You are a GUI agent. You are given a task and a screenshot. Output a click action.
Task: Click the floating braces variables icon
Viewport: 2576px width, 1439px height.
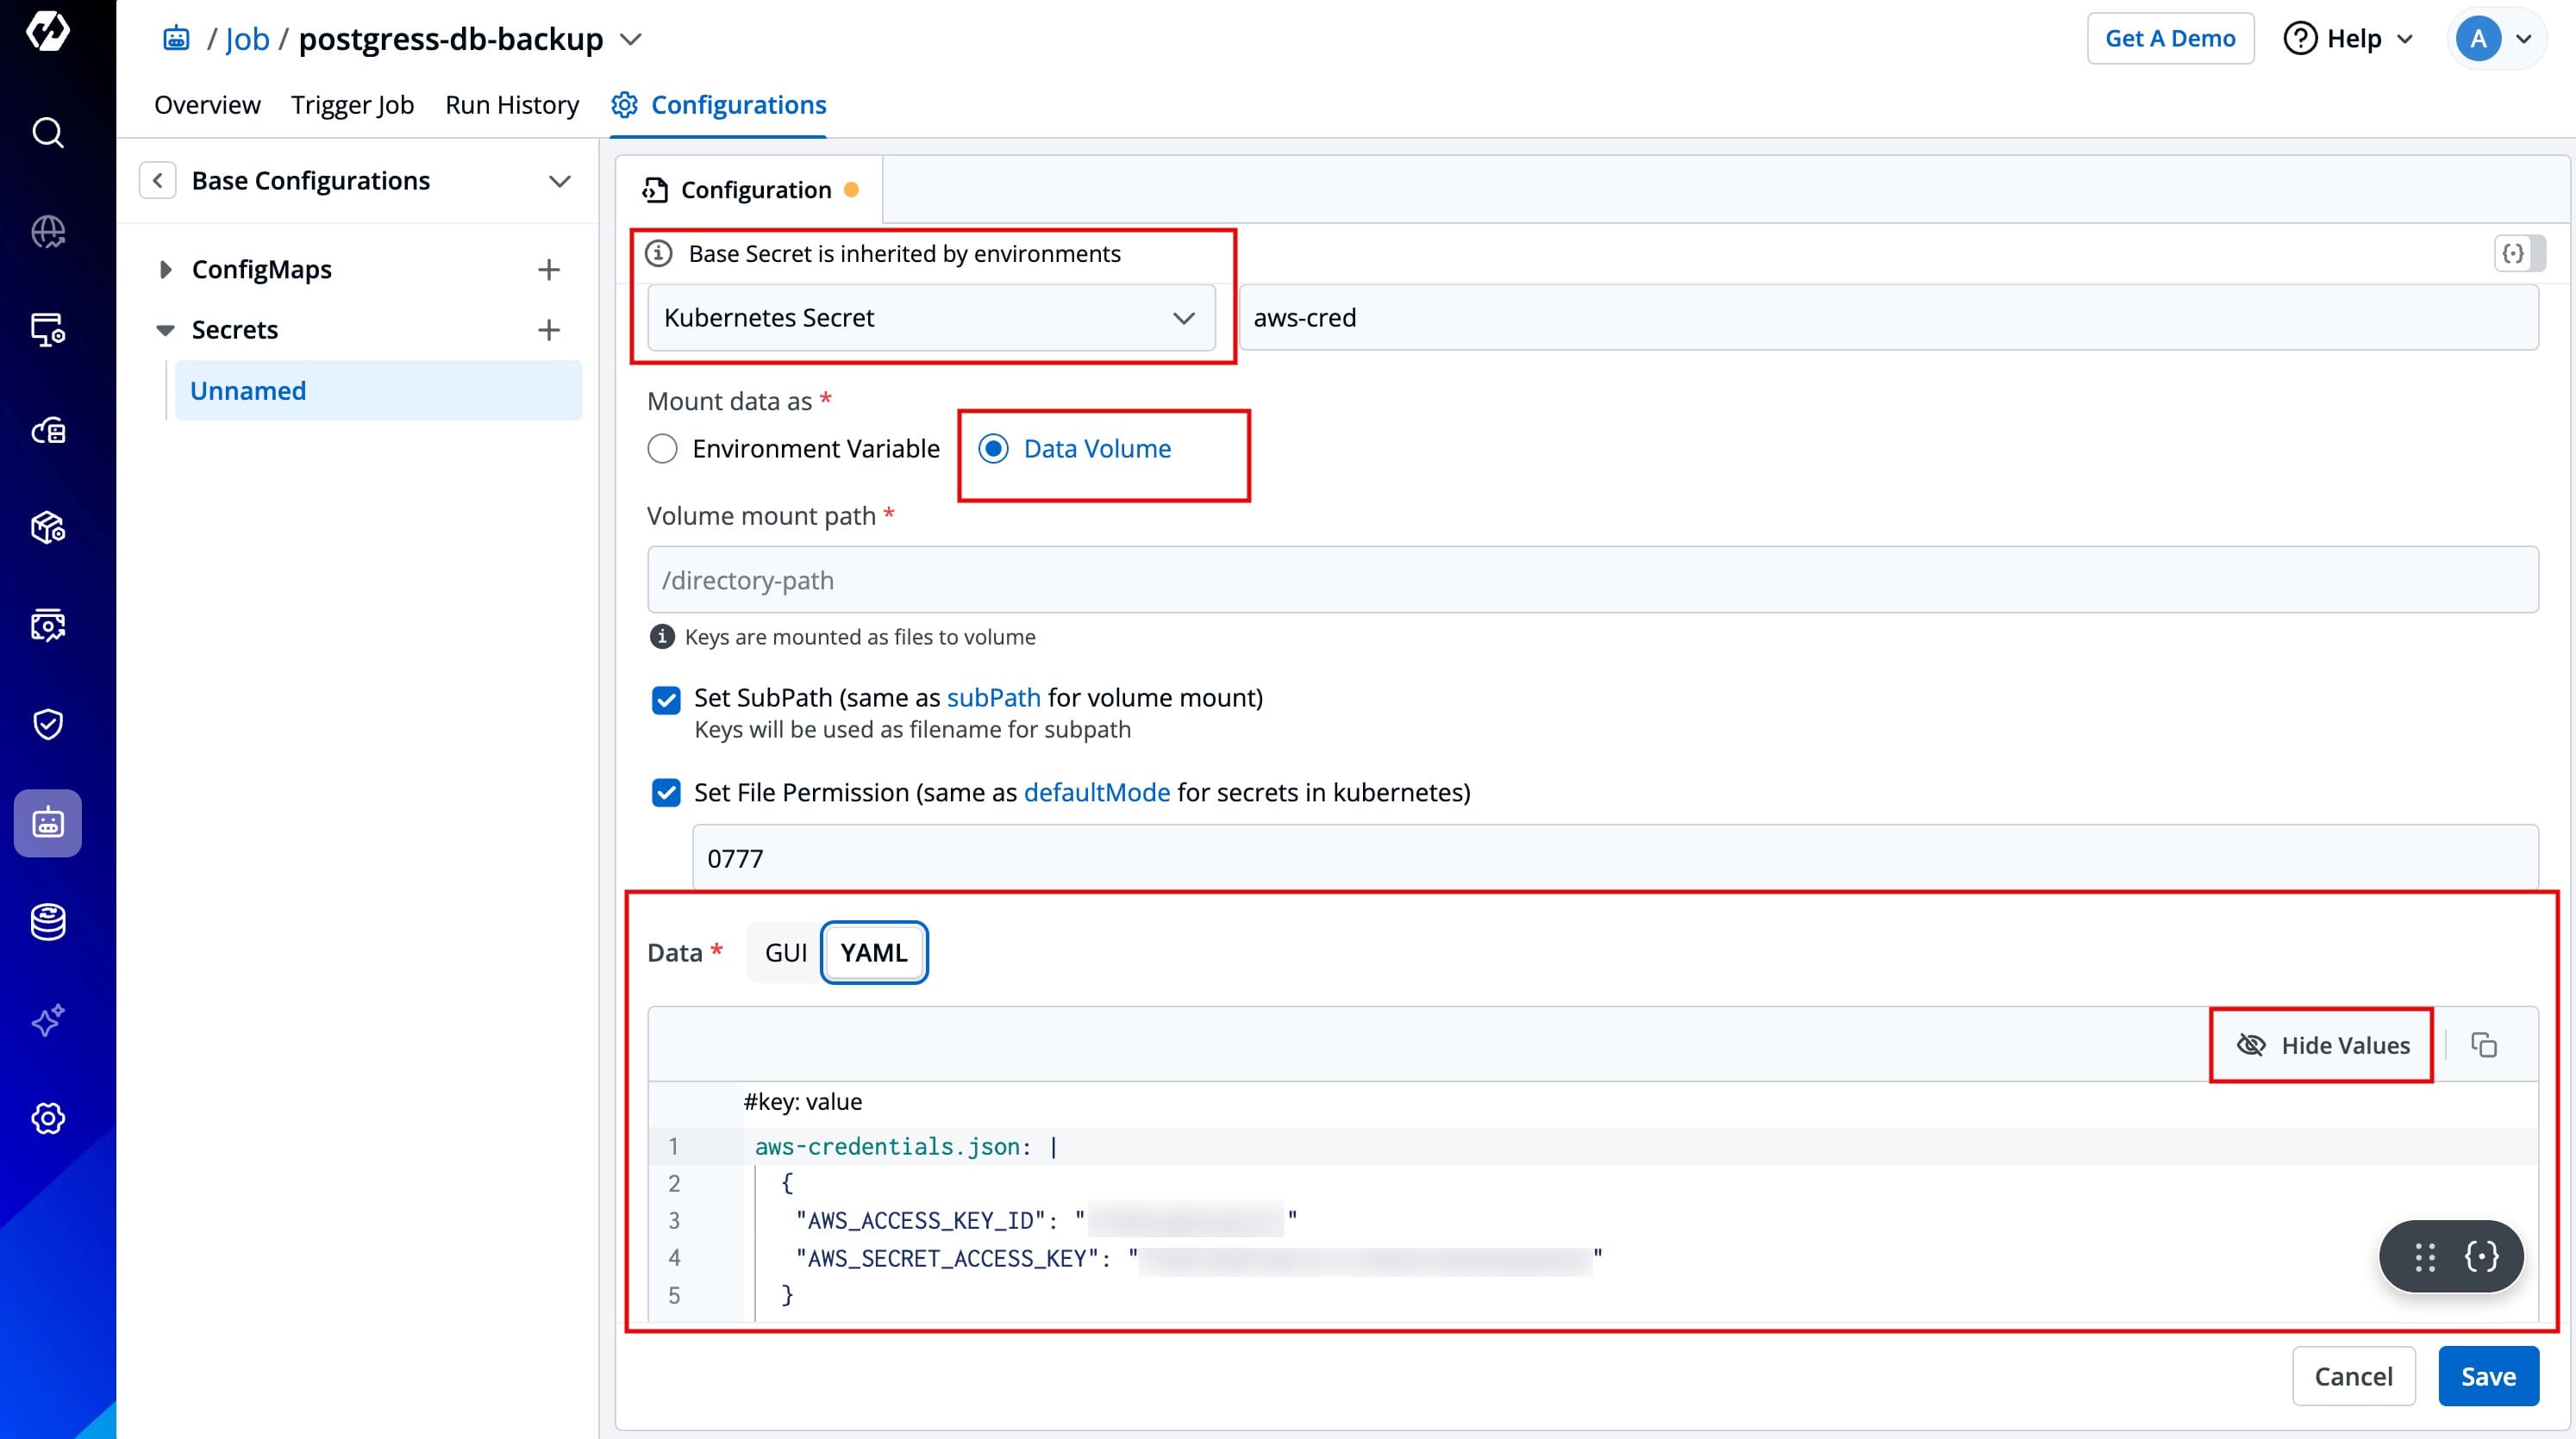(2481, 1256)
